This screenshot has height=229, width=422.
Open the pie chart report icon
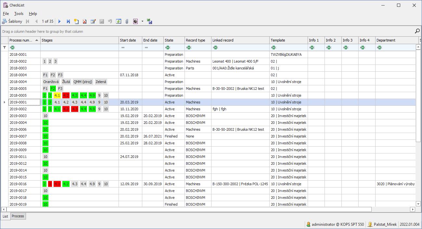click(135, 21)
